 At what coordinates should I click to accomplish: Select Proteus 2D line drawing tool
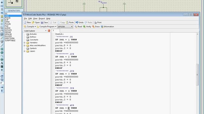(2, 46)
